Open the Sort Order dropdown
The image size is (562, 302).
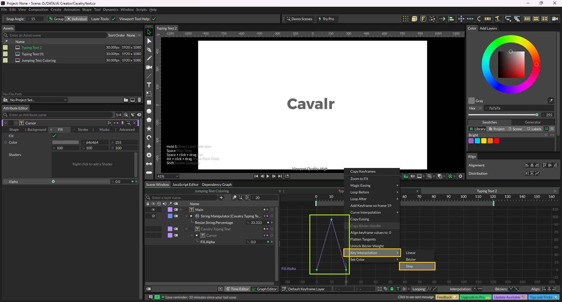click(x=133, y=35)
